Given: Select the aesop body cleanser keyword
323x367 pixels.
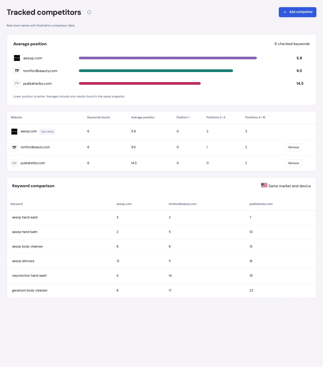Looking at the screenshot, I should [x=28, y=247].
